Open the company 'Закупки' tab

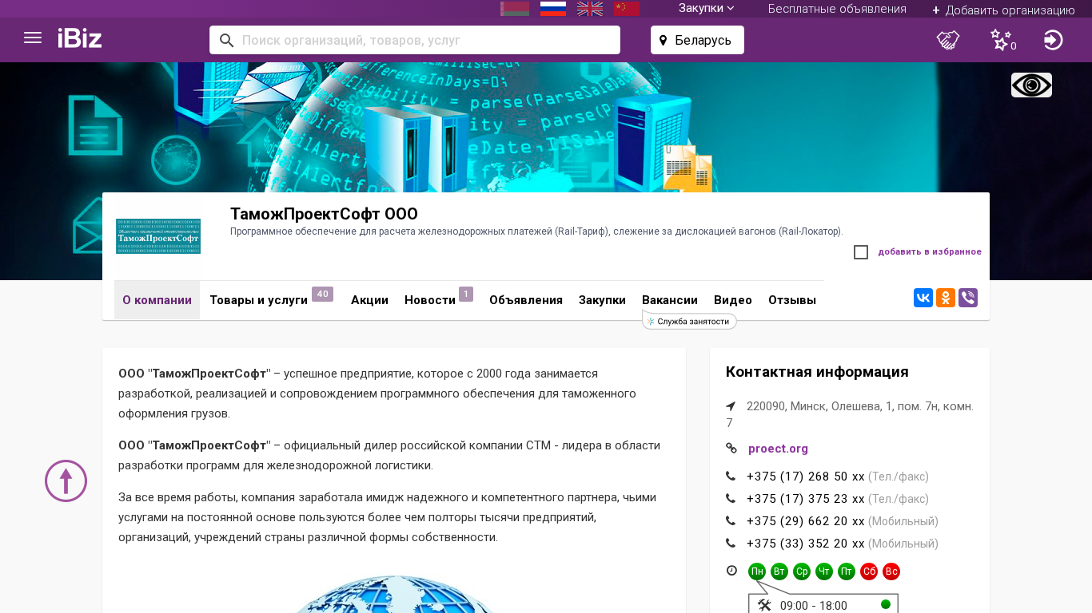[x=602, y=300]
